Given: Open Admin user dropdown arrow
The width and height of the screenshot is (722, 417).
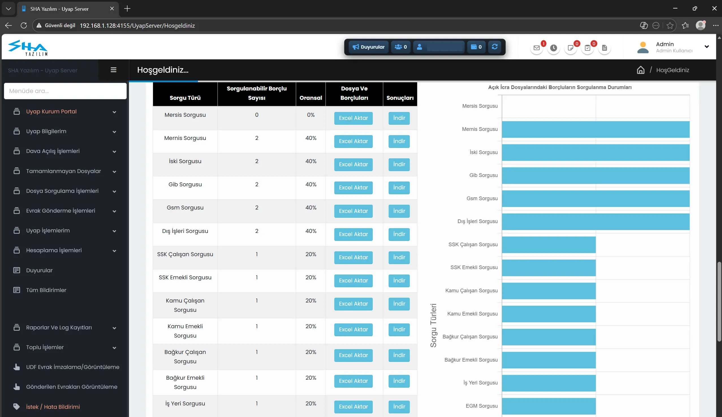Looking at the screenshot, I should click(706, 47).
